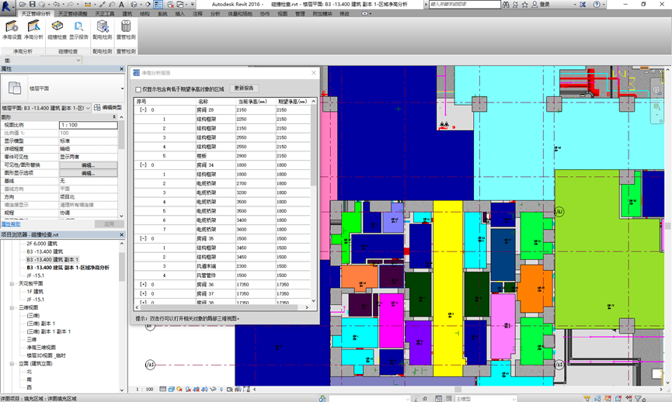Viewport: 672px width, 402px height.
Task: Enable 仅显示包含有低于期望净高对象的区域 checkbox
Action: tap(138, 89)
